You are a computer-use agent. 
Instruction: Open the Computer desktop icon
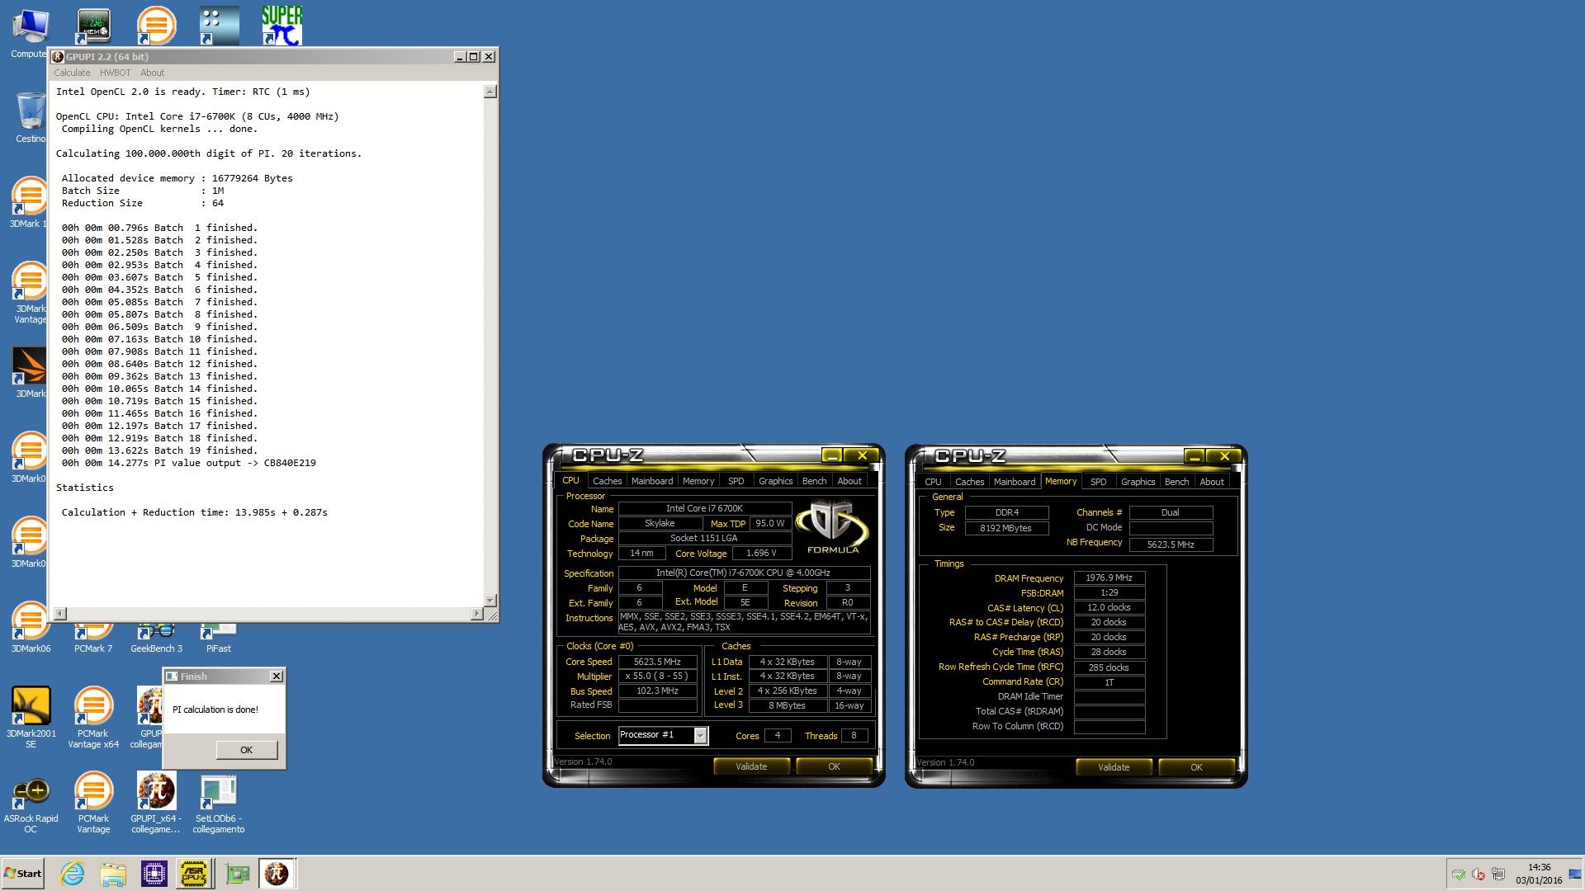pos(30,33)
